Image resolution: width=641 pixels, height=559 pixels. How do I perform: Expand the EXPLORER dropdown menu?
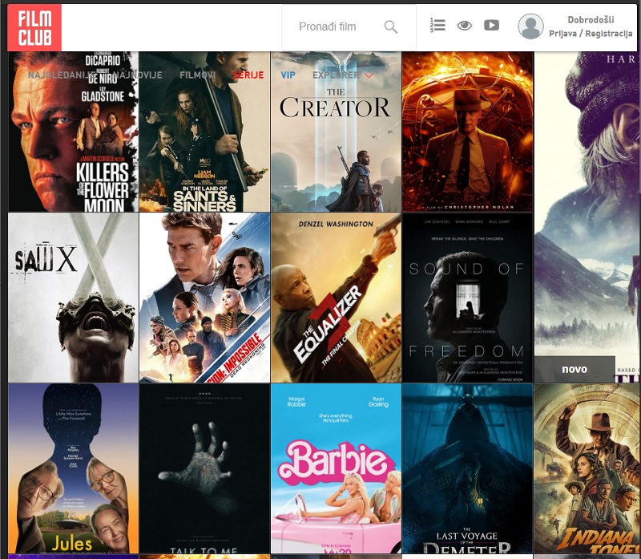(343, 75)
